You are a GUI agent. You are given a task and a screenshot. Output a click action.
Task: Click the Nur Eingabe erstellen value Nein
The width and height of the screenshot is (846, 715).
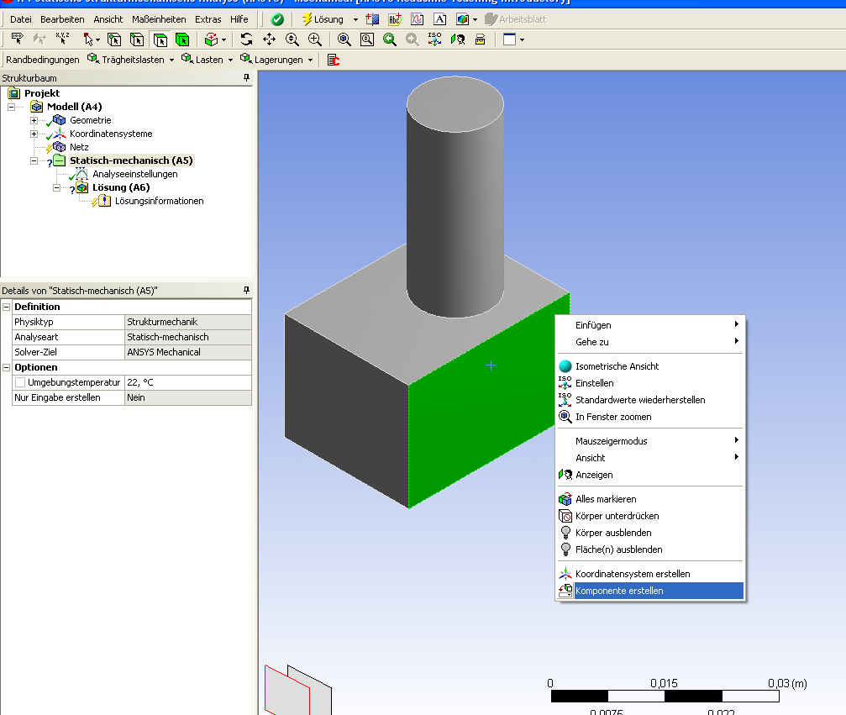tap(187, 397)
